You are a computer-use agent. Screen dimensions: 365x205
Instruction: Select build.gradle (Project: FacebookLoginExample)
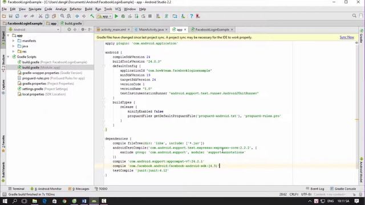(x=52, y=62)
